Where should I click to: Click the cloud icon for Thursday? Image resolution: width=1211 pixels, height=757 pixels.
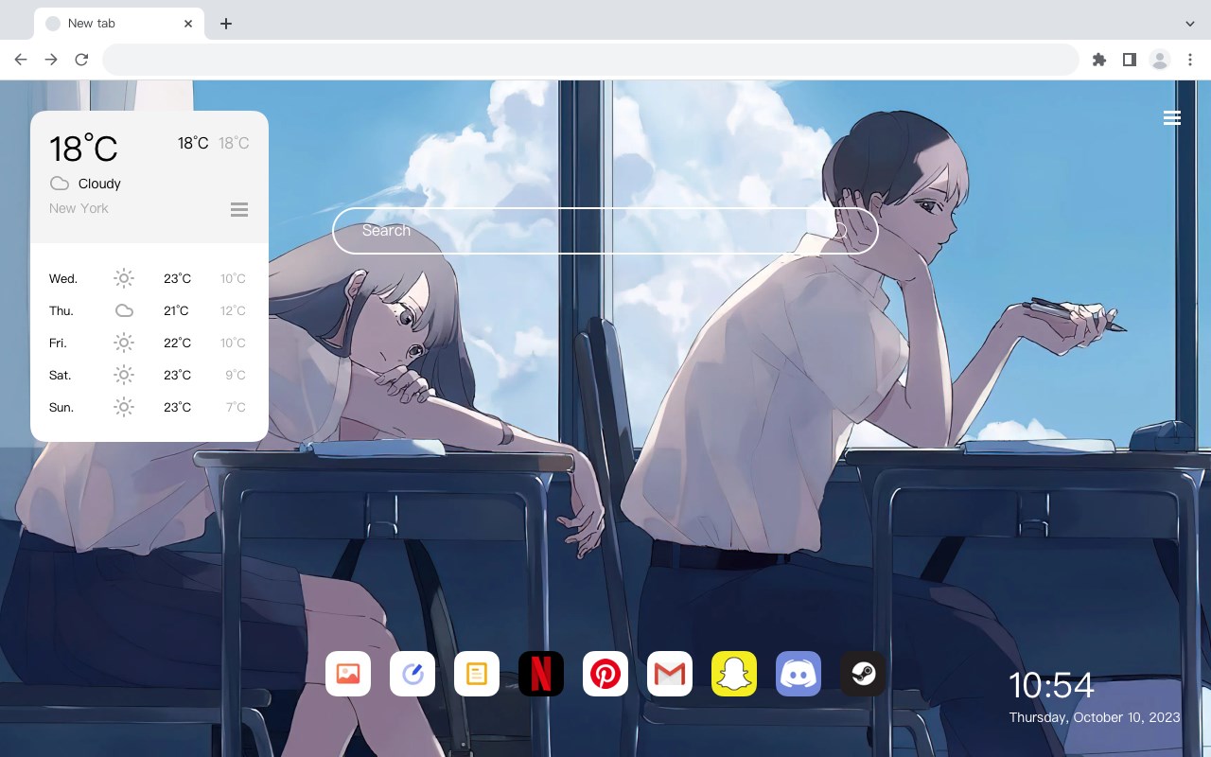click(124, 310)
